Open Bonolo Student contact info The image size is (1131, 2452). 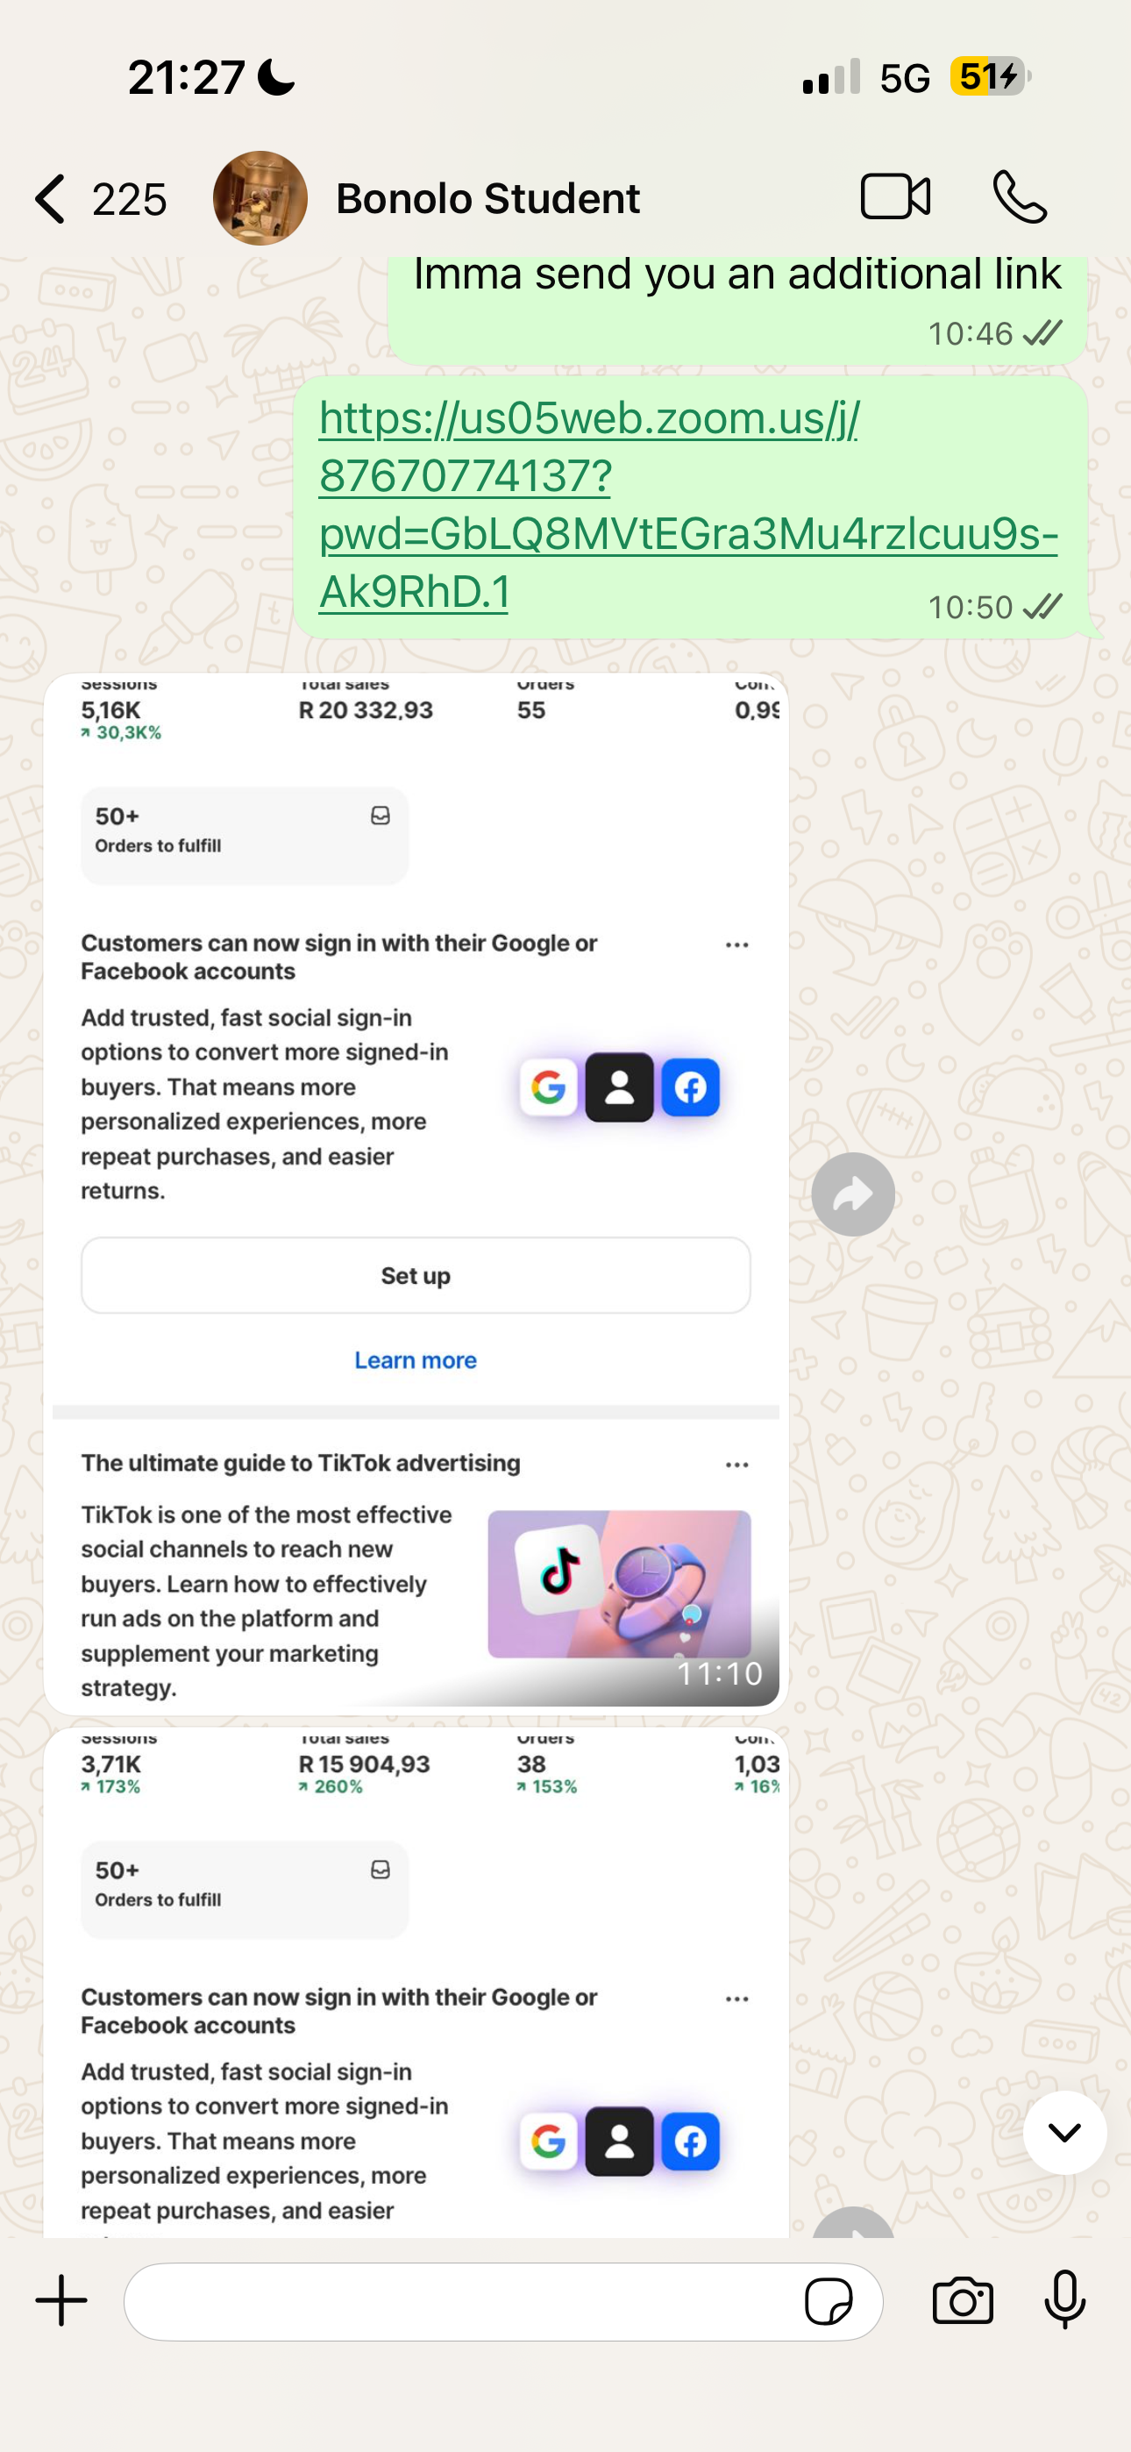[x=487, y=198]
